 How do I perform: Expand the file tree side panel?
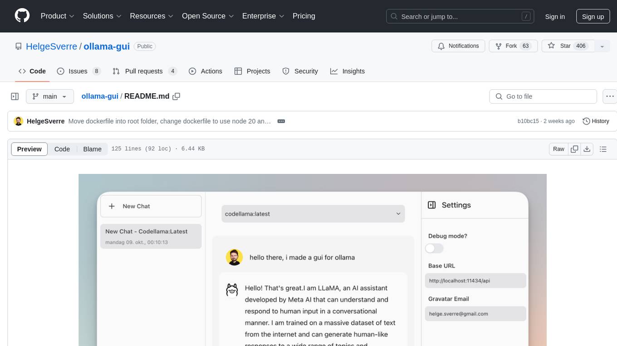coord(15,96)
